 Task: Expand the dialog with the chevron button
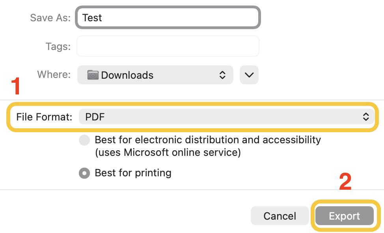click(249, 75)
